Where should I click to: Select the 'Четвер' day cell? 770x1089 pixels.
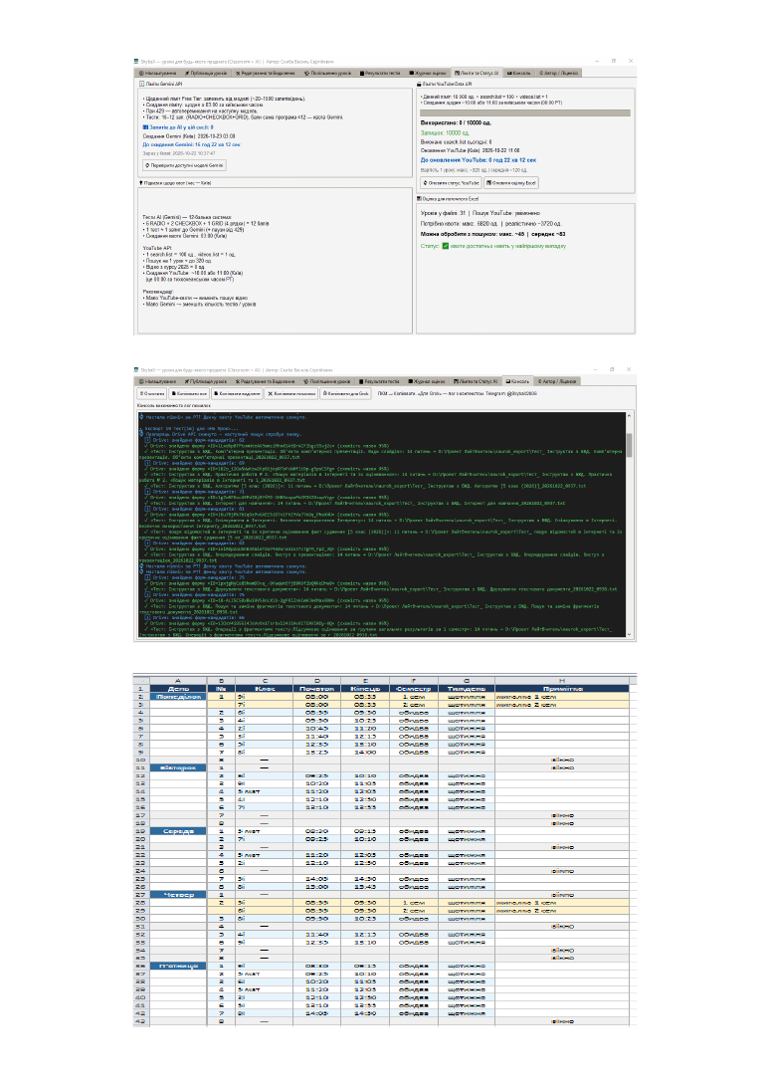[x=178, y=895]
